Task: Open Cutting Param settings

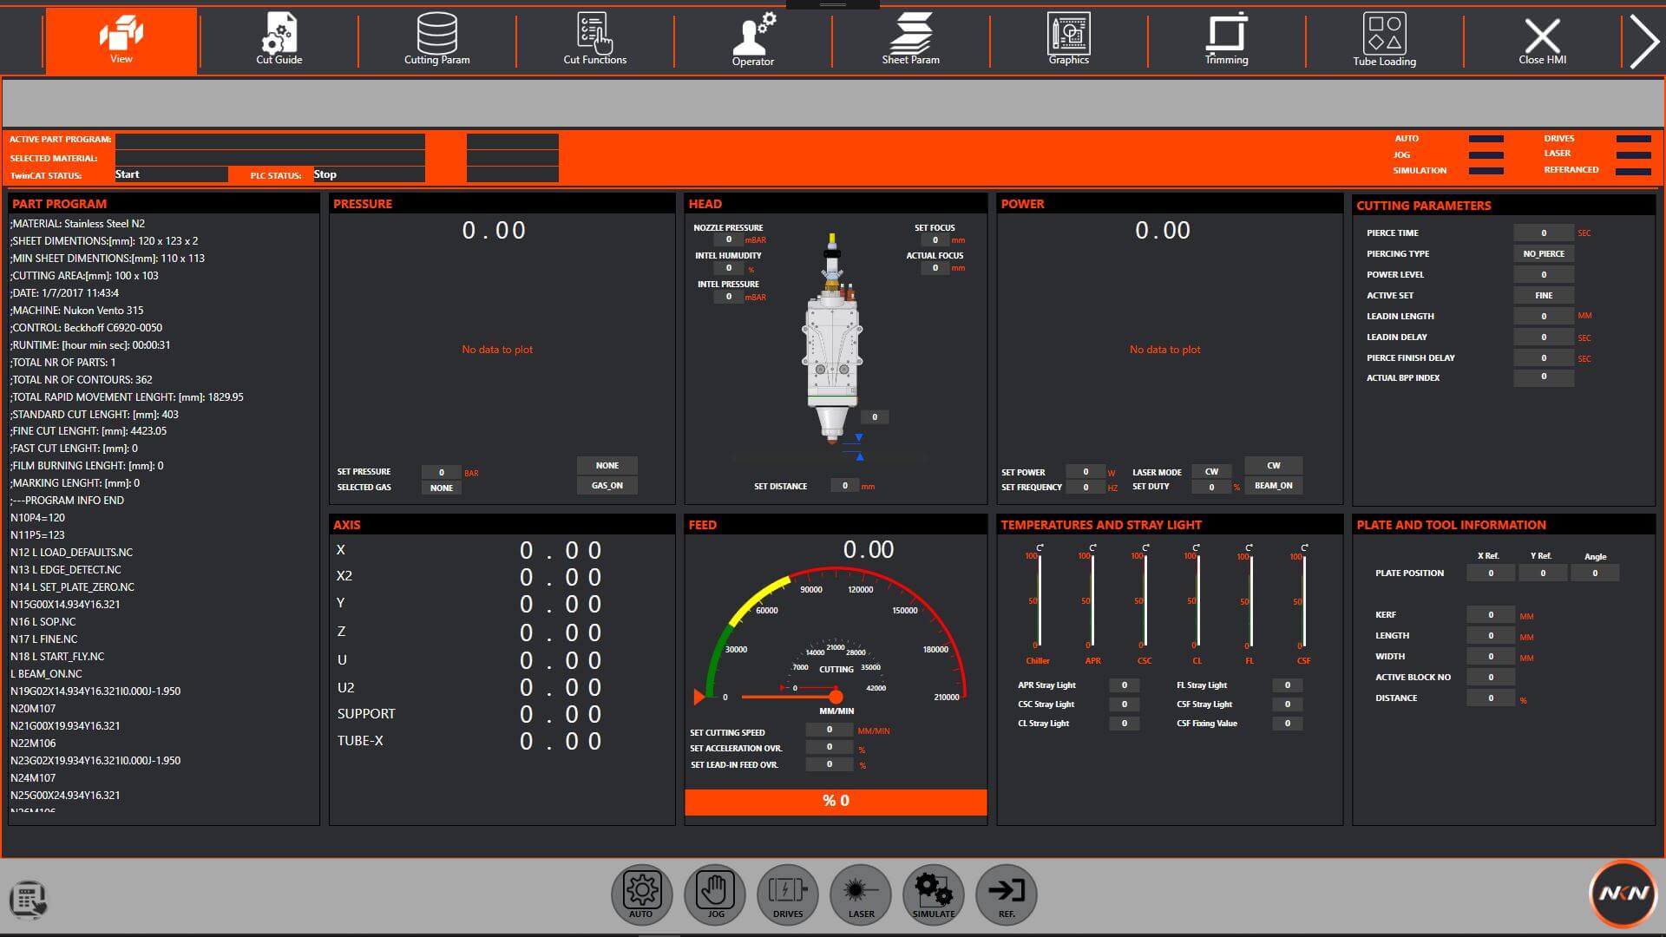Action: click(436, 40)
